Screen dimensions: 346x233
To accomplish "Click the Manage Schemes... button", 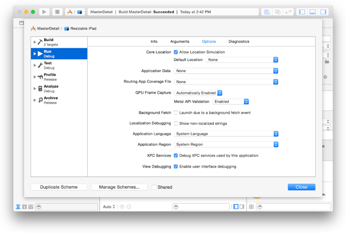I will pos(119,187).
